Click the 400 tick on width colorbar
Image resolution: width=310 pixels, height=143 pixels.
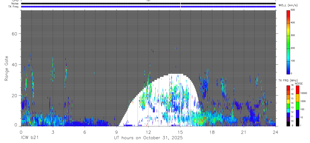[x=293, y=22]
